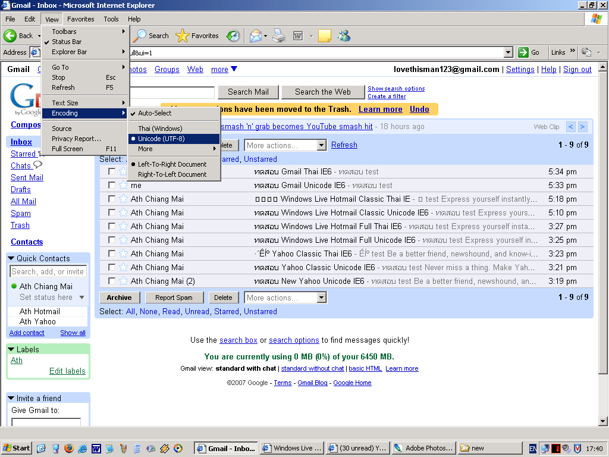609x457 pixels.
Task: Open the Favorites star toolbar icon
Action: (182, 36)
